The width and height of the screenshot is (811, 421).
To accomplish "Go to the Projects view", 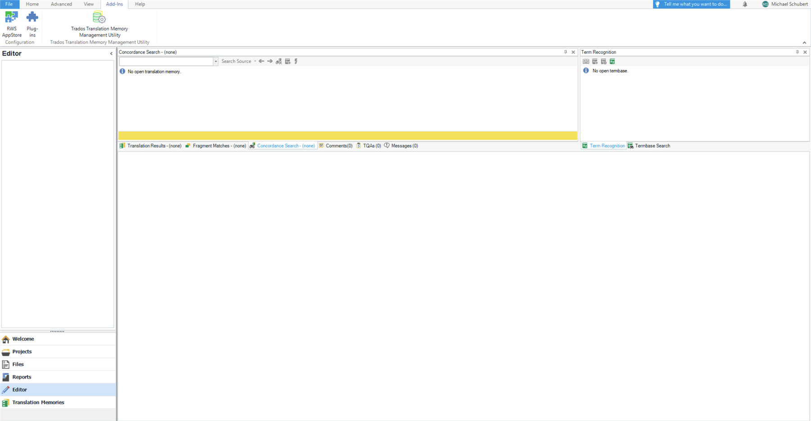I will [x=58, y=352].
